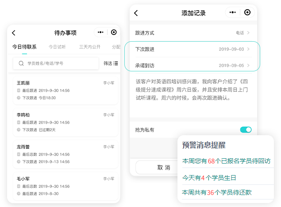Screen dimensions: 281x207
Task: Click 李小军 label in 毛小军's card
Action: point(109,179)
